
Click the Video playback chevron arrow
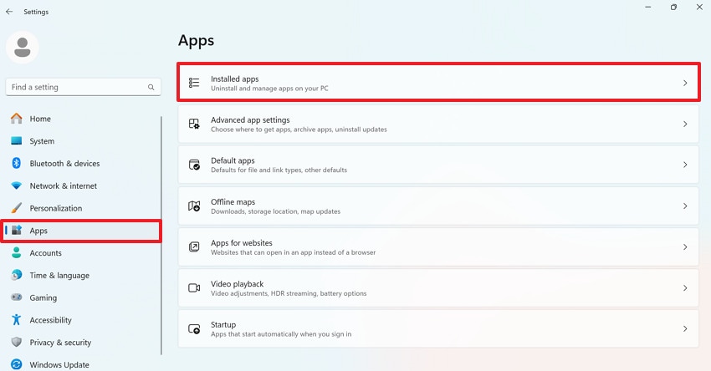click(x=685, y=288)
